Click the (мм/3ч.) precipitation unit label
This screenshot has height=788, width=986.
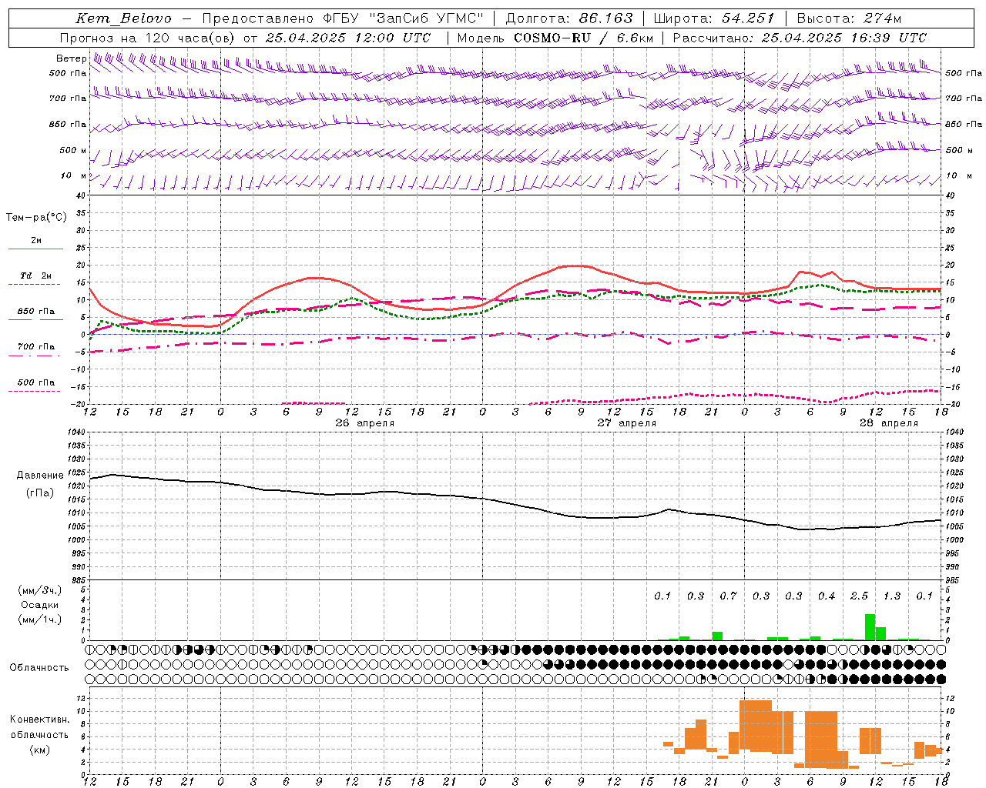[40, 590]
